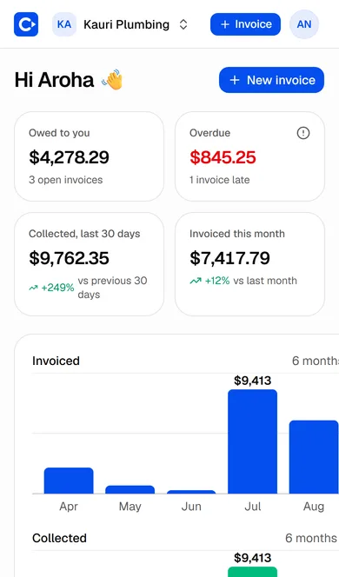Viewport: 339px width, 577px height.
Task: Click the Jul bar in Invoiced chart
Action: point(252,441)
